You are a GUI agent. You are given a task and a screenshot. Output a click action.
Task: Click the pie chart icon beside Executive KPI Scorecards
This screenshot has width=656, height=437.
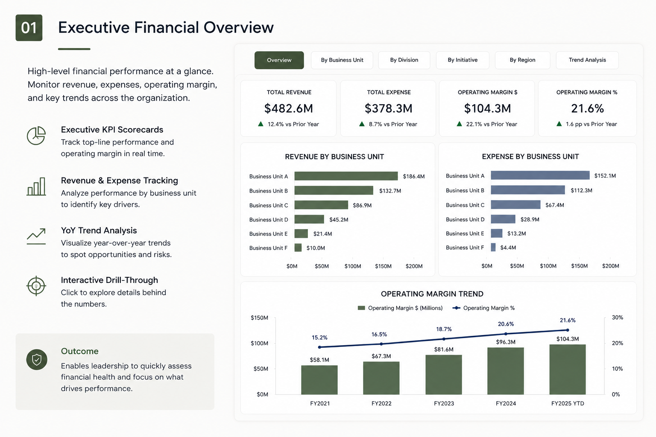[36, 136]
